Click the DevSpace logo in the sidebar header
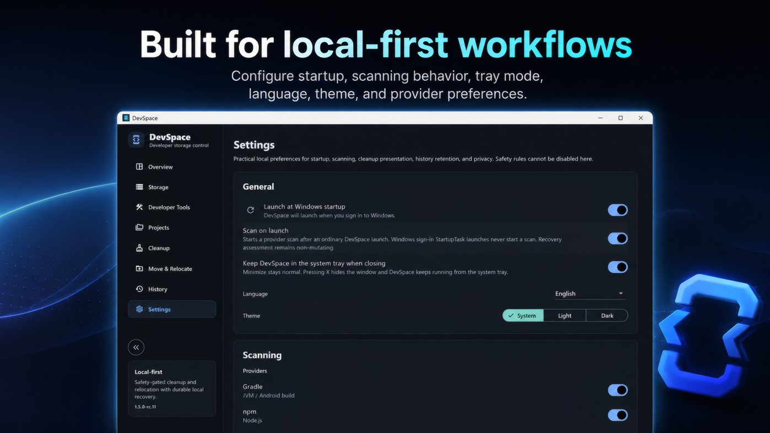 (x=136, y=140)
